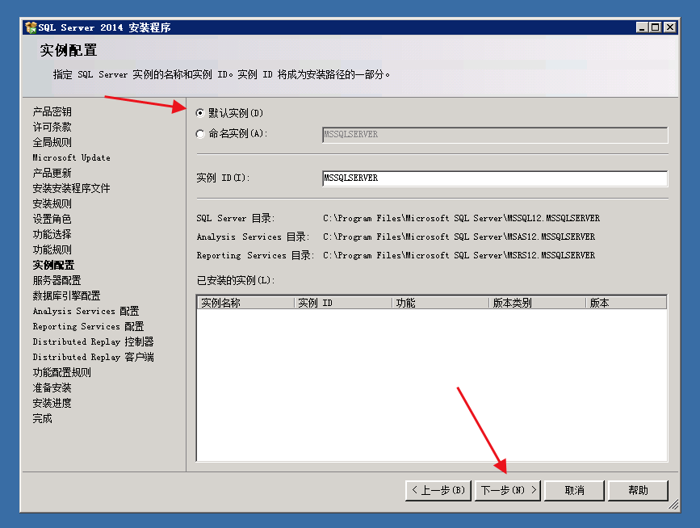Click the 实例 ID column header in table
700x528 pixels.
click(x=343, y=304)
